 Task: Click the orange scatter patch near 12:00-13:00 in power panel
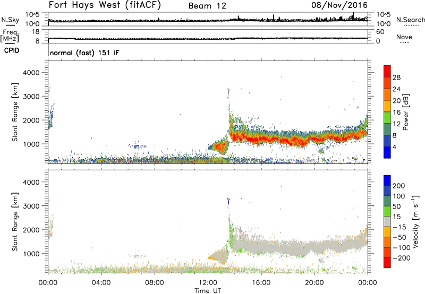(219, 146)
